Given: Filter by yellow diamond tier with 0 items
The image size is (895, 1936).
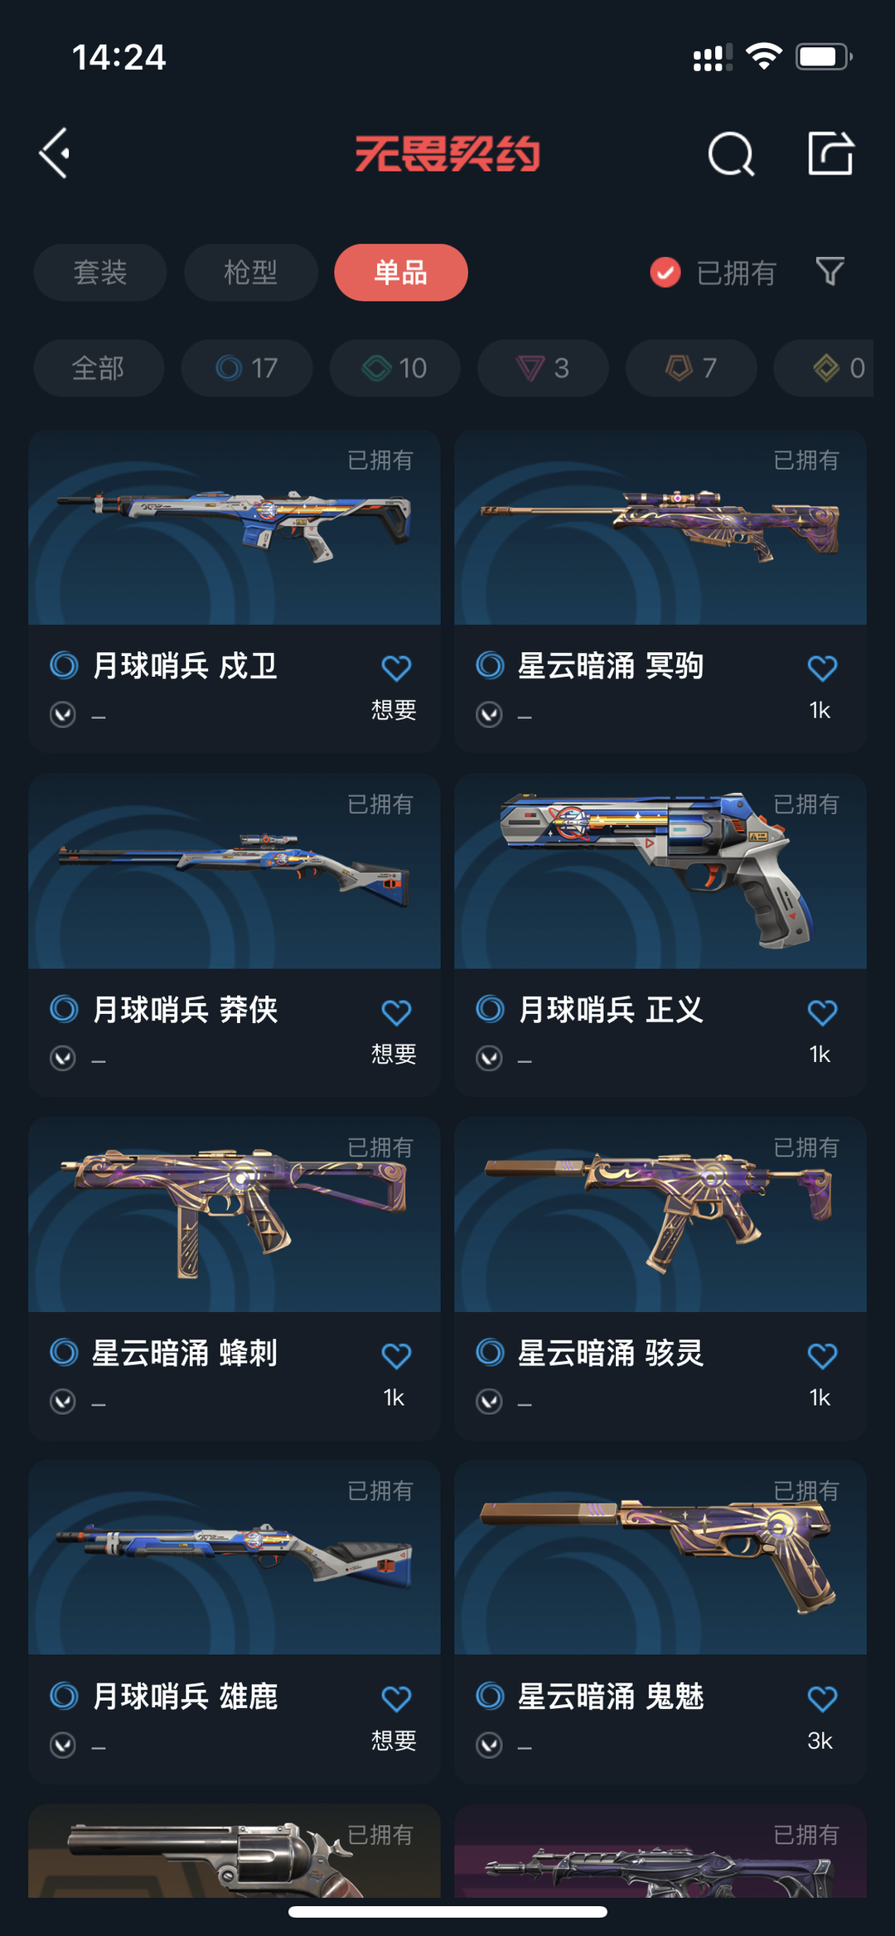Looking at the screenshot, I should (824, 368).
